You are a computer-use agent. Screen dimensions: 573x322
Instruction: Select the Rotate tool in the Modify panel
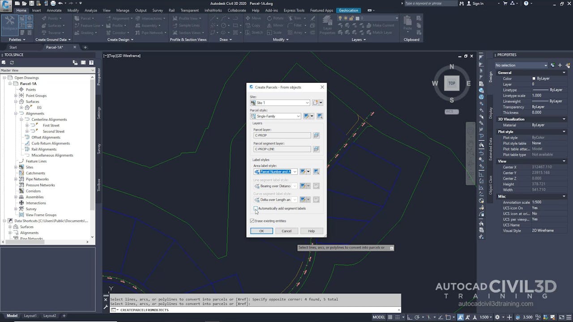point(276,18)
